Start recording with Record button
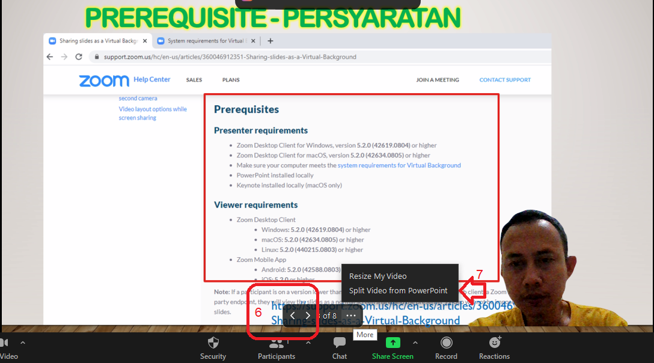The width and height of the screenshot is (654, 363). [446, 348]
